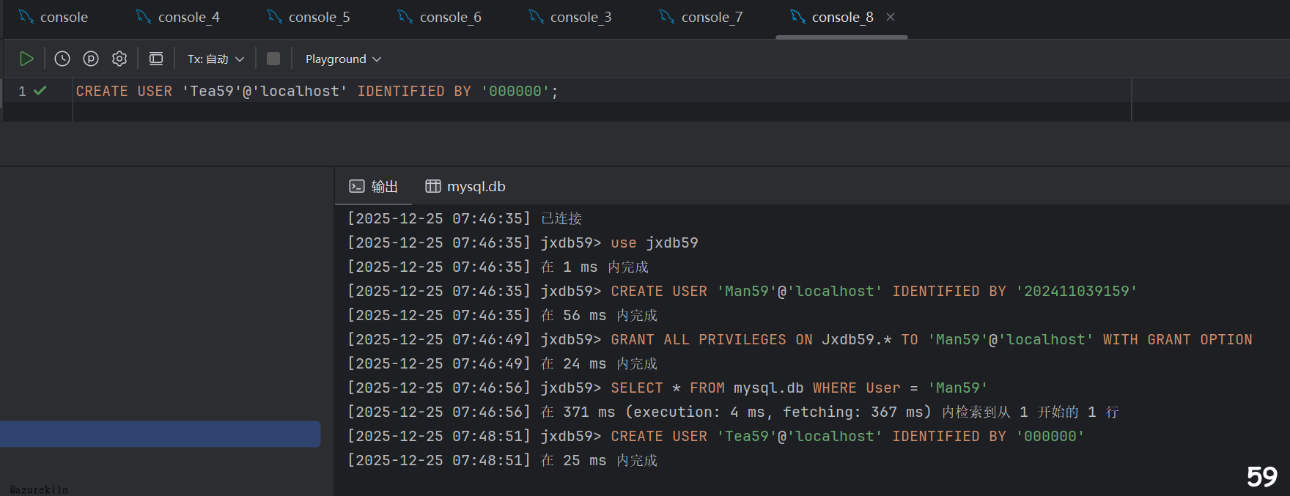
Task: Click green checkmark beside line 1
Action: [40, 91]
